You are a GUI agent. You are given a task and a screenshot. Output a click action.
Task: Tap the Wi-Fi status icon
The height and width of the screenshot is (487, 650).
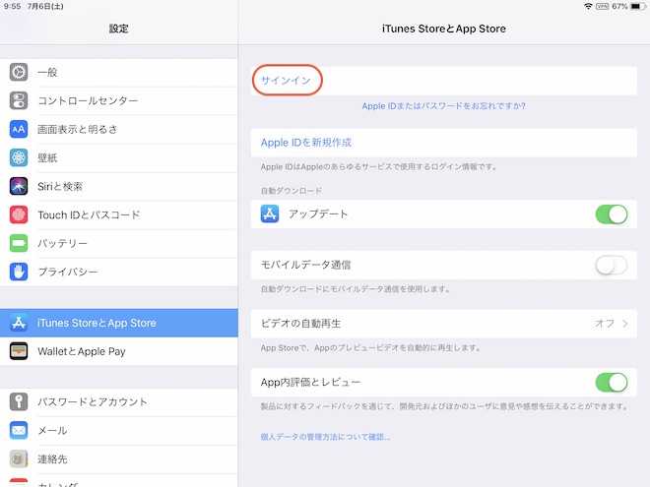point(588,6)
